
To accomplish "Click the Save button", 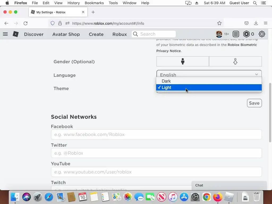I will coord(254,103).
